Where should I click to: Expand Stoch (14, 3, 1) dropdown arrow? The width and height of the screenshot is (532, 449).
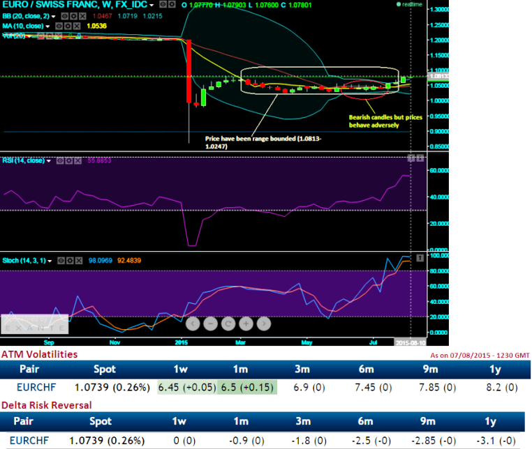pos(50,261)
